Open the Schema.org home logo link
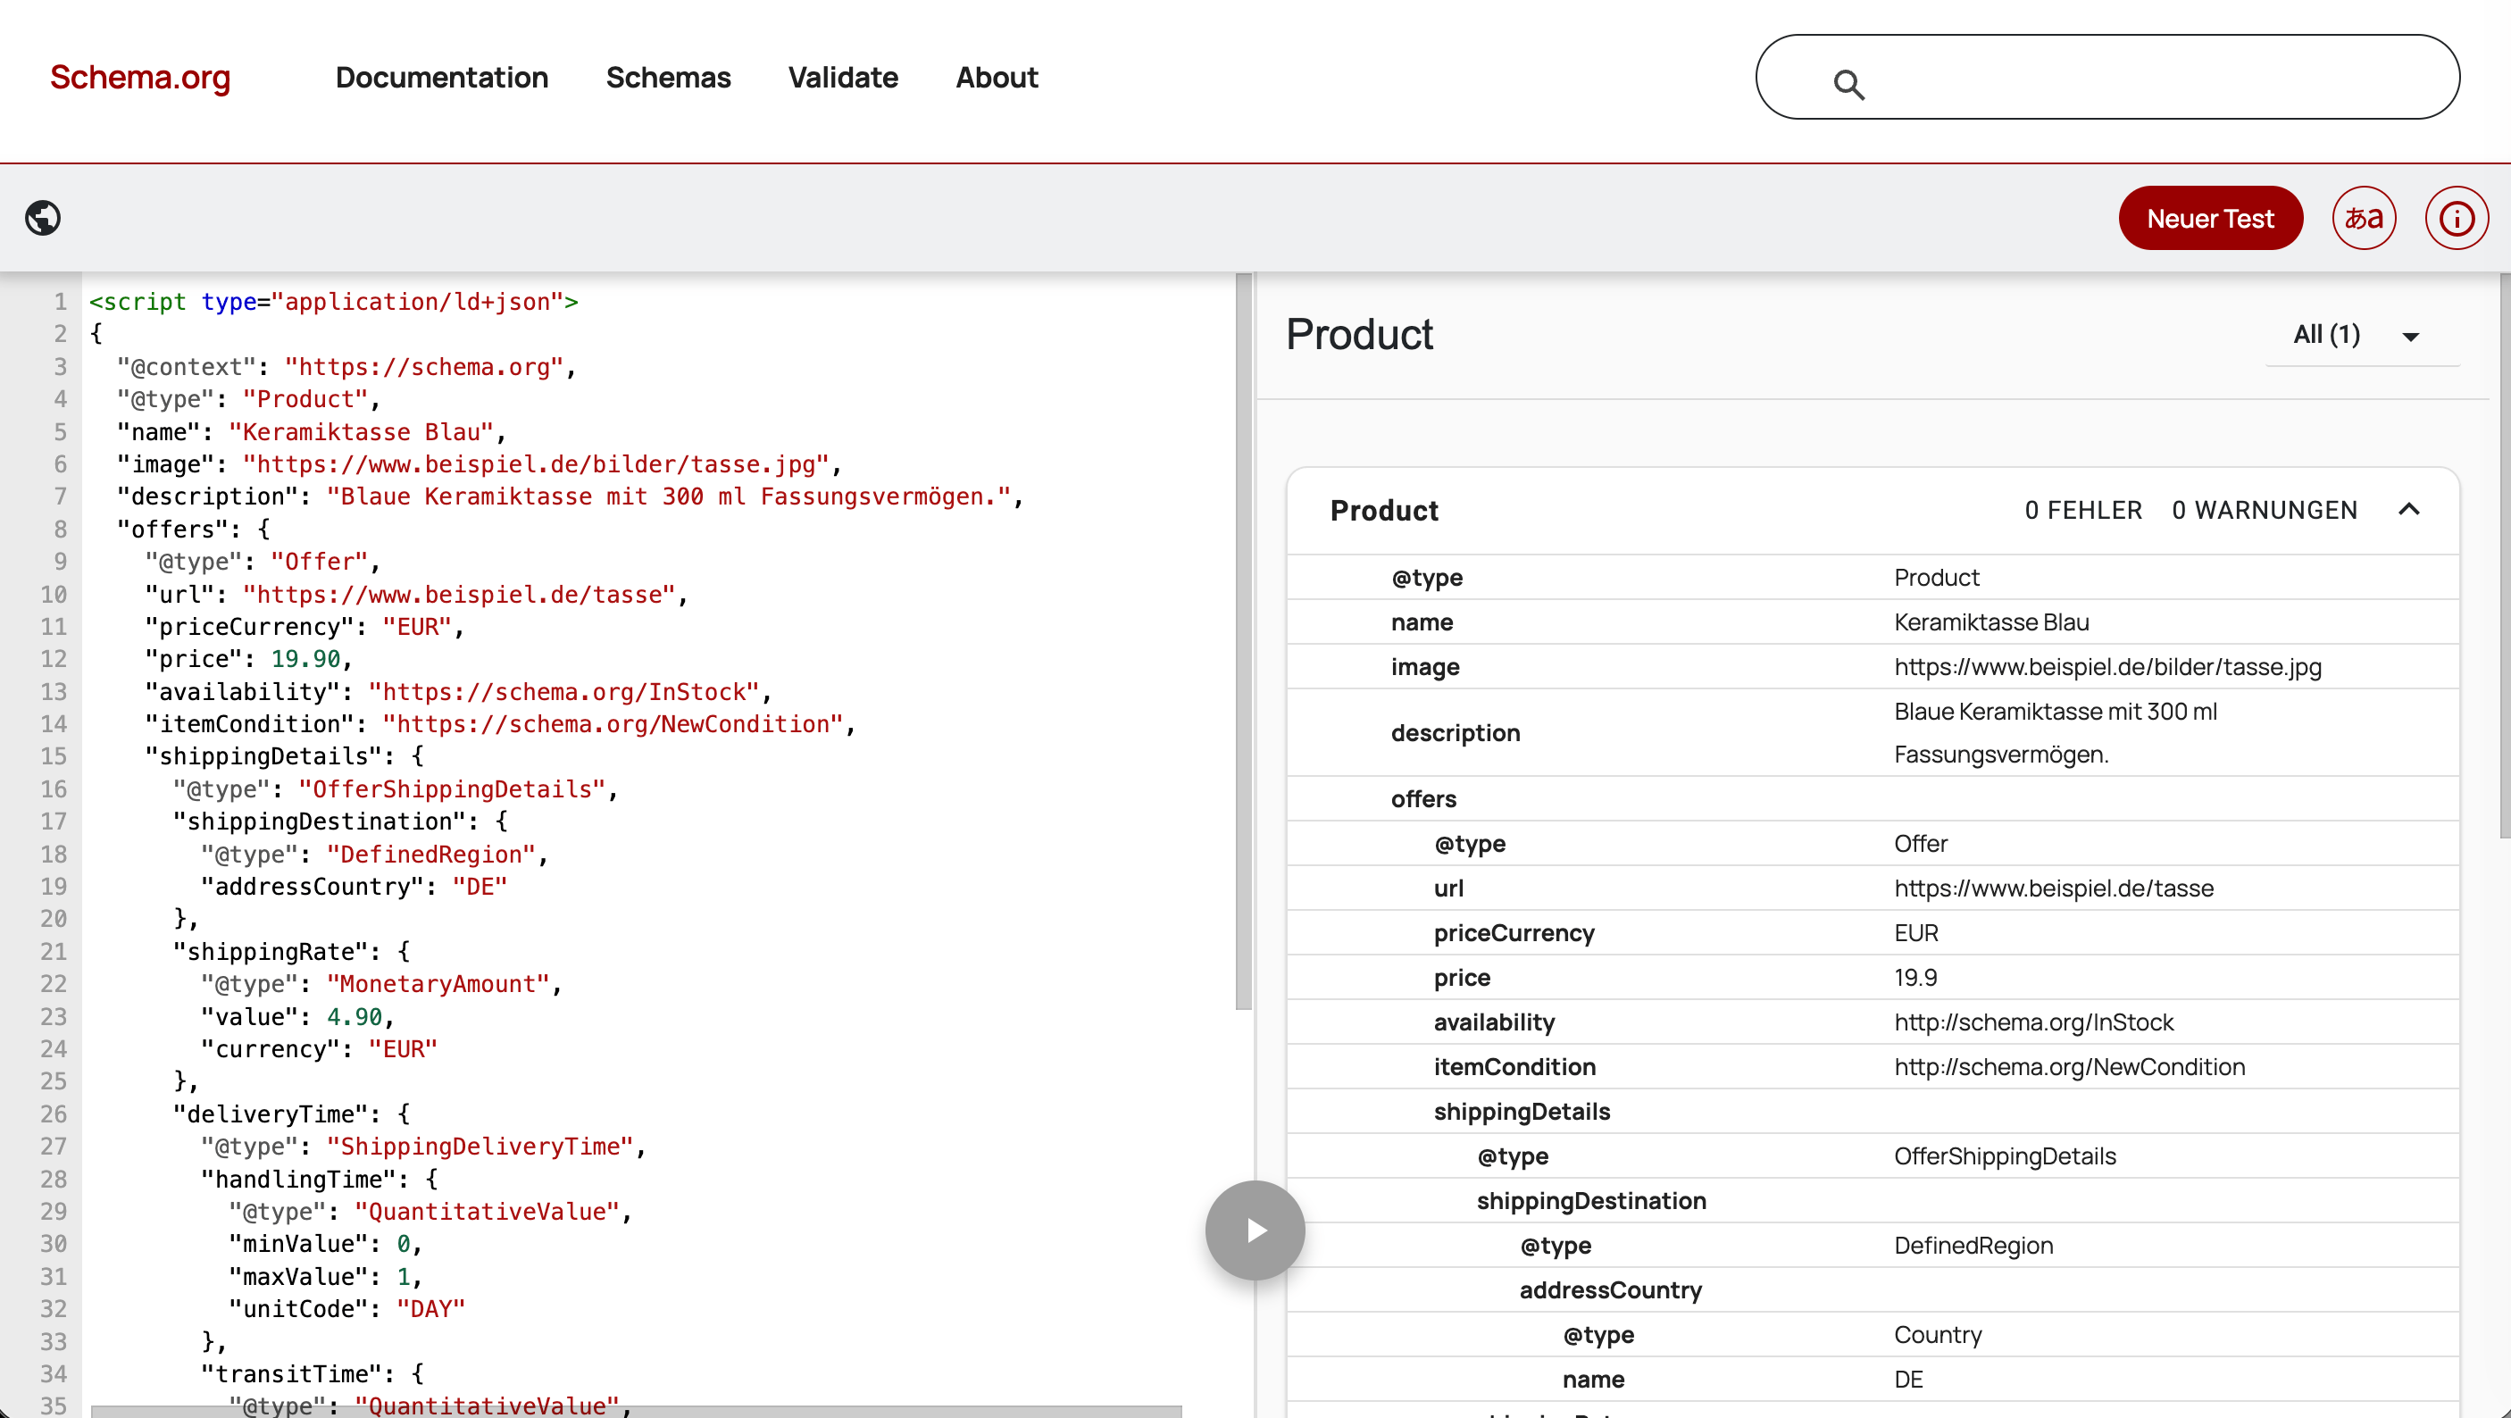The height and width of the screenshot is (1418, 2511). pyautogui.click(x=140, y=77)
